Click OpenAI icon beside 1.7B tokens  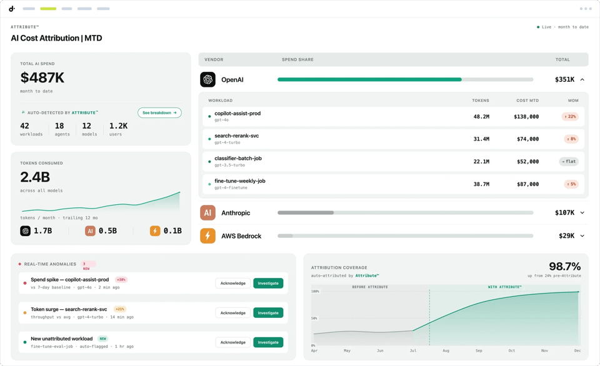click(x=25, y=230)
